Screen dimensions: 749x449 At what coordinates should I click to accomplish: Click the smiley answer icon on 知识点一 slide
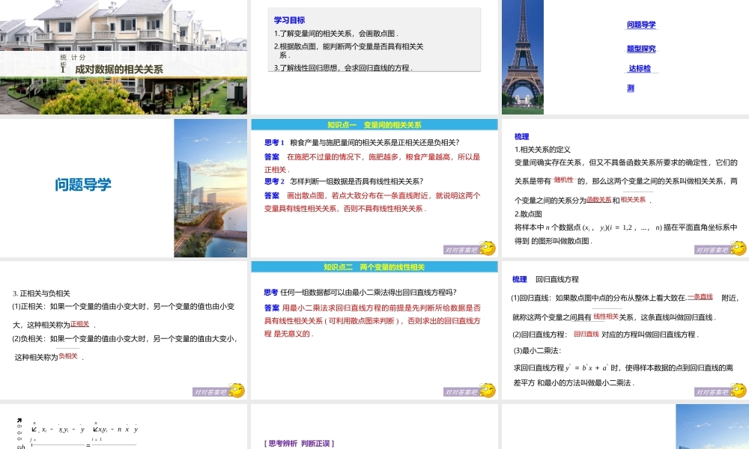486,248
